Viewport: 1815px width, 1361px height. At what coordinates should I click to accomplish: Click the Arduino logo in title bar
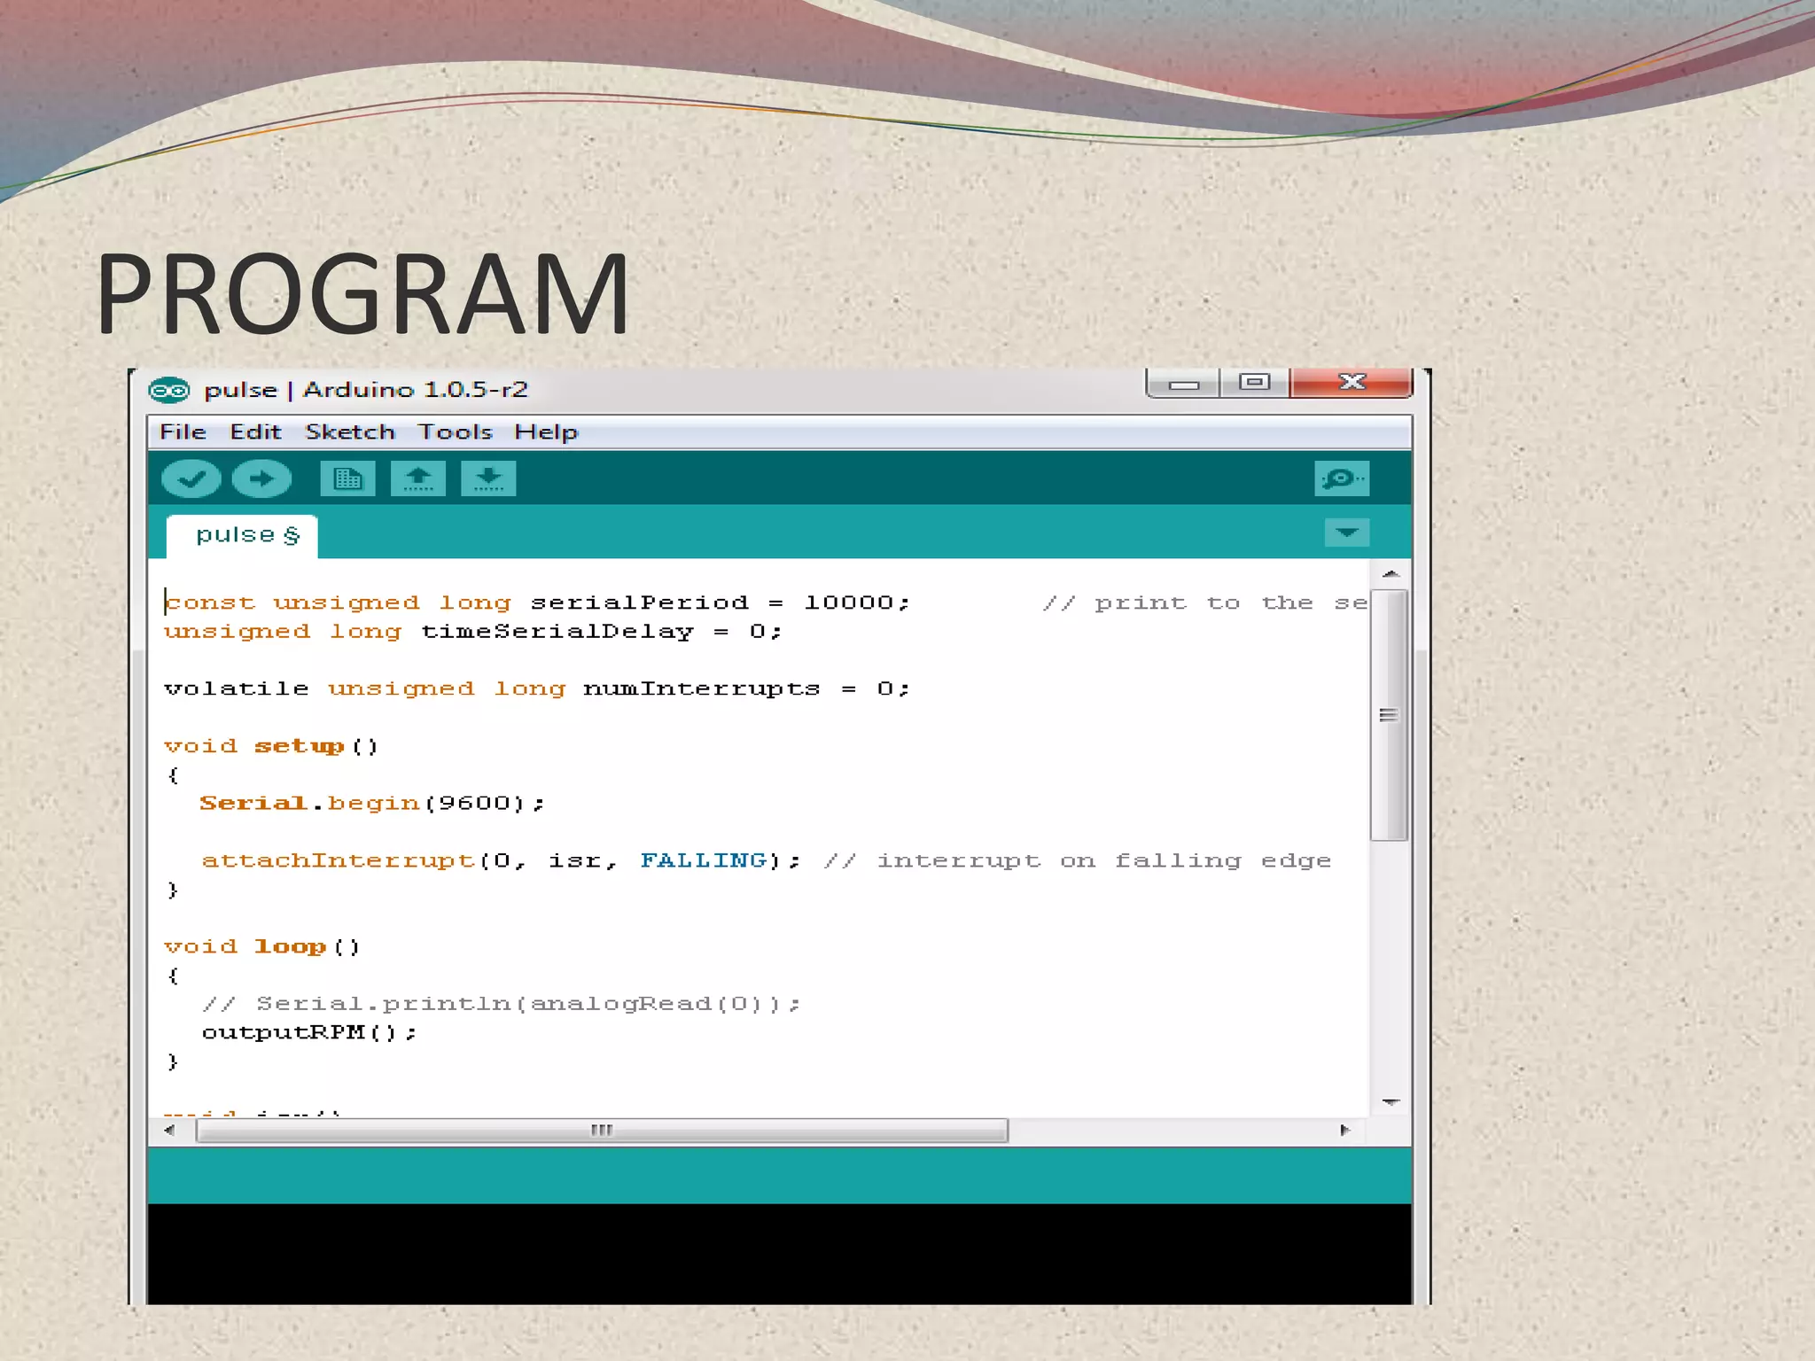tap(169, 390)
